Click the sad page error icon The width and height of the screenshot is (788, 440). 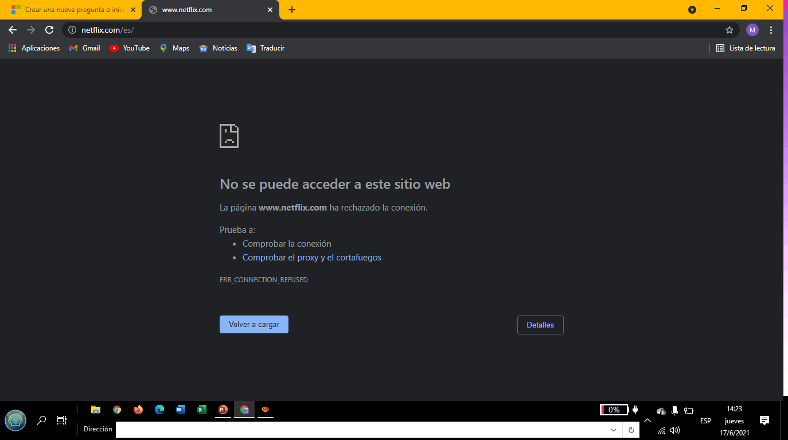coord(229,136)
